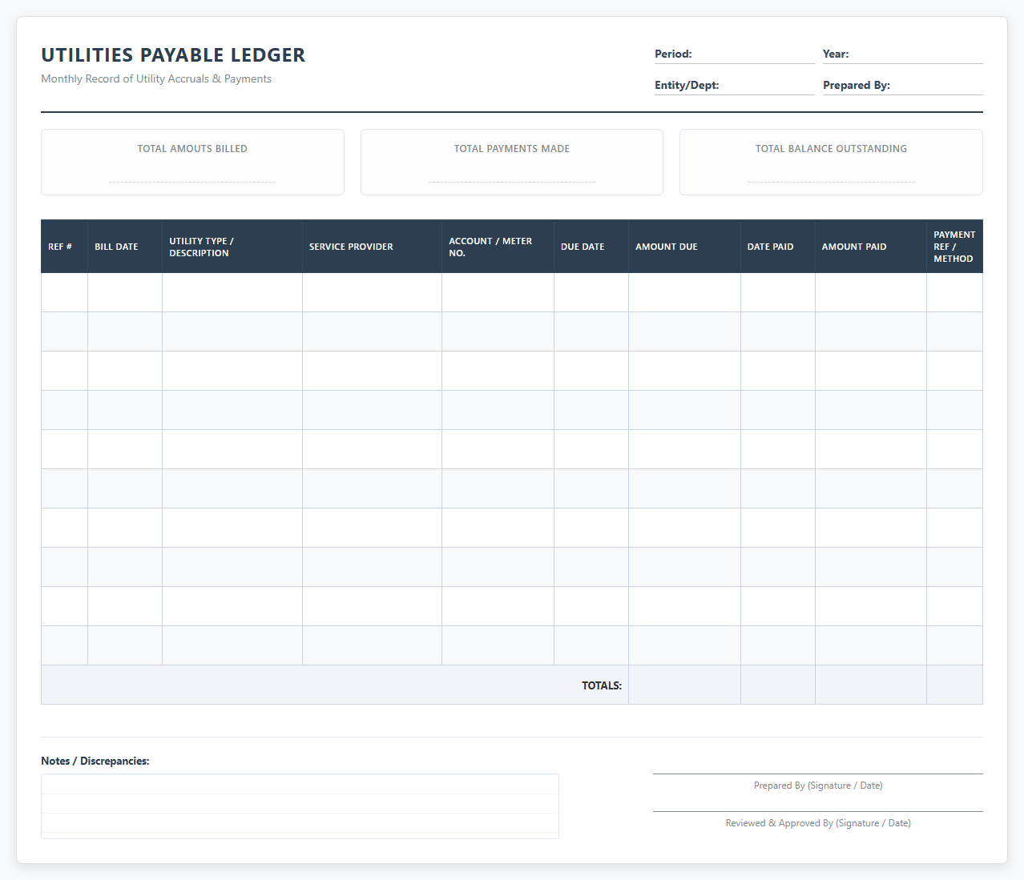This screenshot has height=880, width=1024.
Task: Select the Total Payments Made box
Action: pyautogui.click(x=512, y=163)
